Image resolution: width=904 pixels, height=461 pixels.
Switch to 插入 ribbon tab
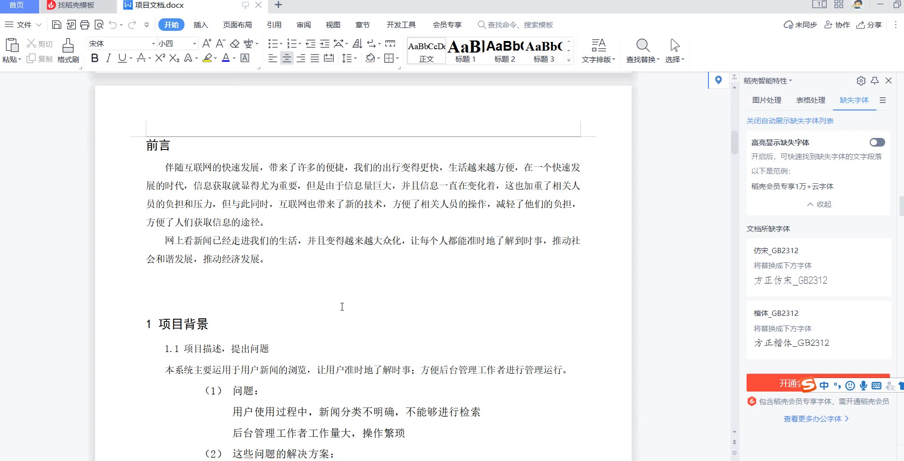pyautogui.click(x=200, y=25)
